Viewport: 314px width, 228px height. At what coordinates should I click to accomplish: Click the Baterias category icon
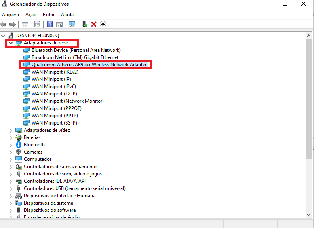[x=19, y=137]
